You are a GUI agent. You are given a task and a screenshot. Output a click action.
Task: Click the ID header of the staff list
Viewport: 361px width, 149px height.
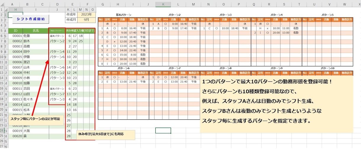click(15, 31)
